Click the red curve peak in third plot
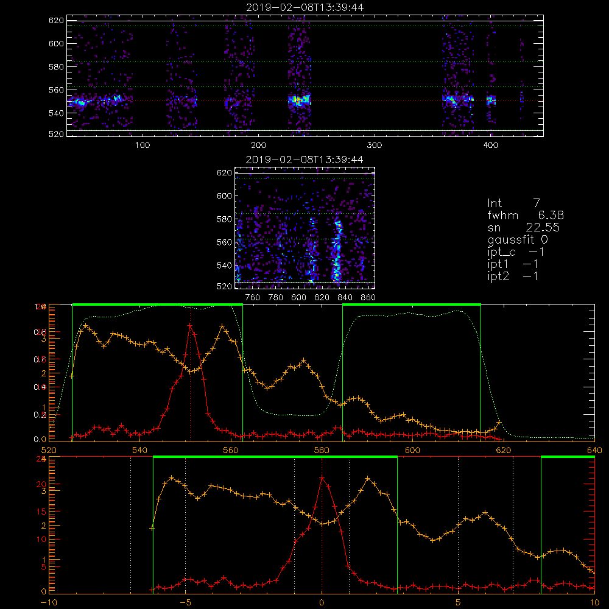The height and width of the screenshot is (609, 609). (189, 325)
